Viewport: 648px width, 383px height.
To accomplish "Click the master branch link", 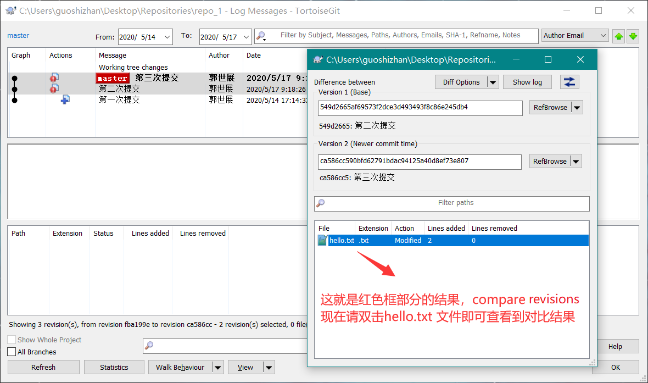I will pyautogui.click(x=18, y=36).
